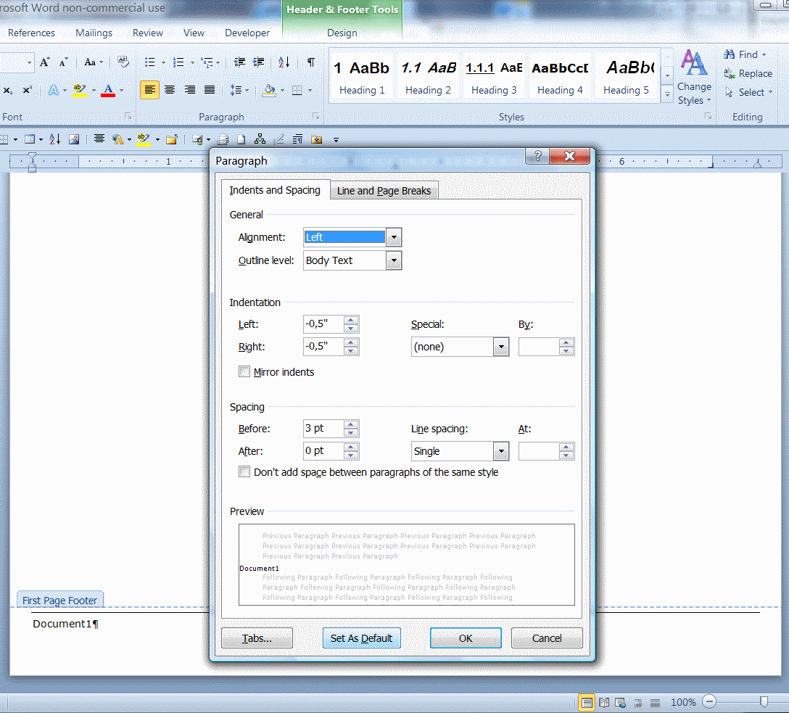Open the Review ribbon tab
This screenshot has width=789, height=713.
(147, 33)
